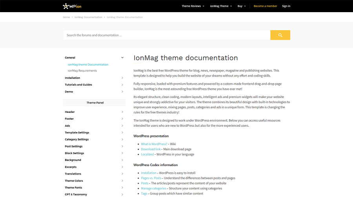
Task: Expand Tutorials and Guides section
Action: 122,85
